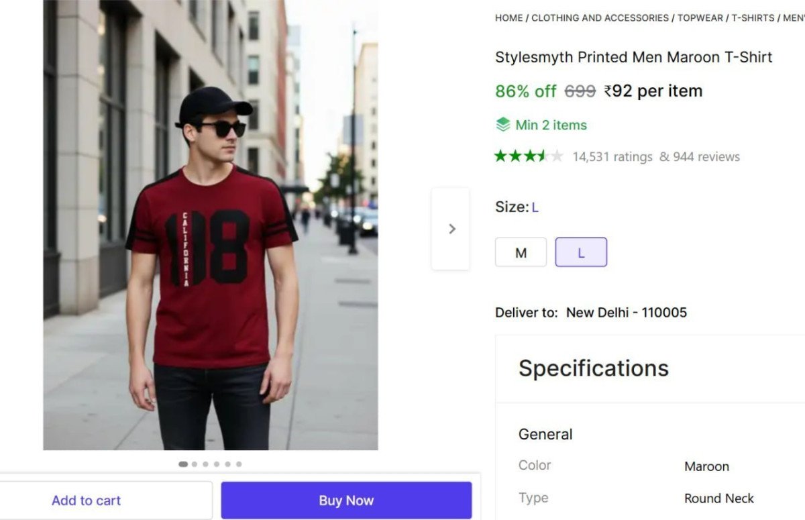Toggle the currently selected L size option
805x520 pixels.
tap(581, 252)
